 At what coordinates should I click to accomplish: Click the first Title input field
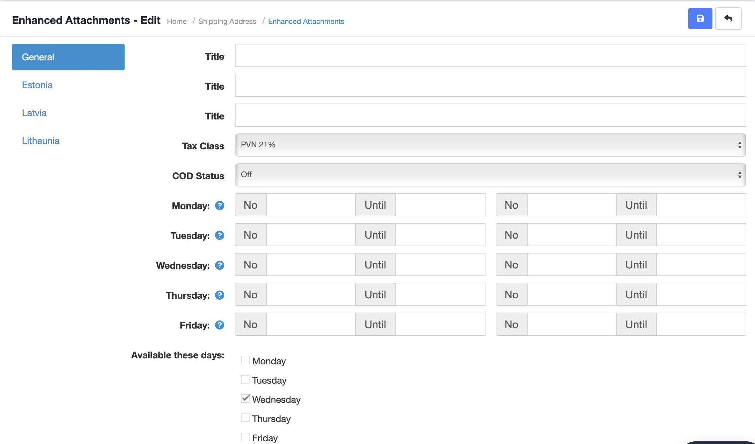[490, 56]
